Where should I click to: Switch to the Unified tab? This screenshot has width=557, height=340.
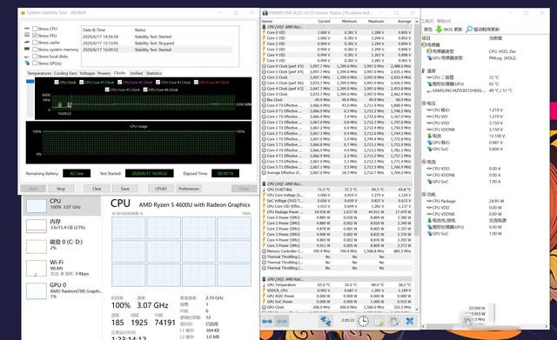(136, 73)
